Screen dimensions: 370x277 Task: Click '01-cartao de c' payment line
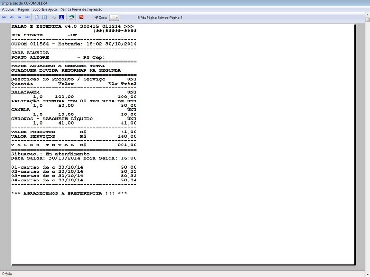pyautogui.click(x=74, y=167)
